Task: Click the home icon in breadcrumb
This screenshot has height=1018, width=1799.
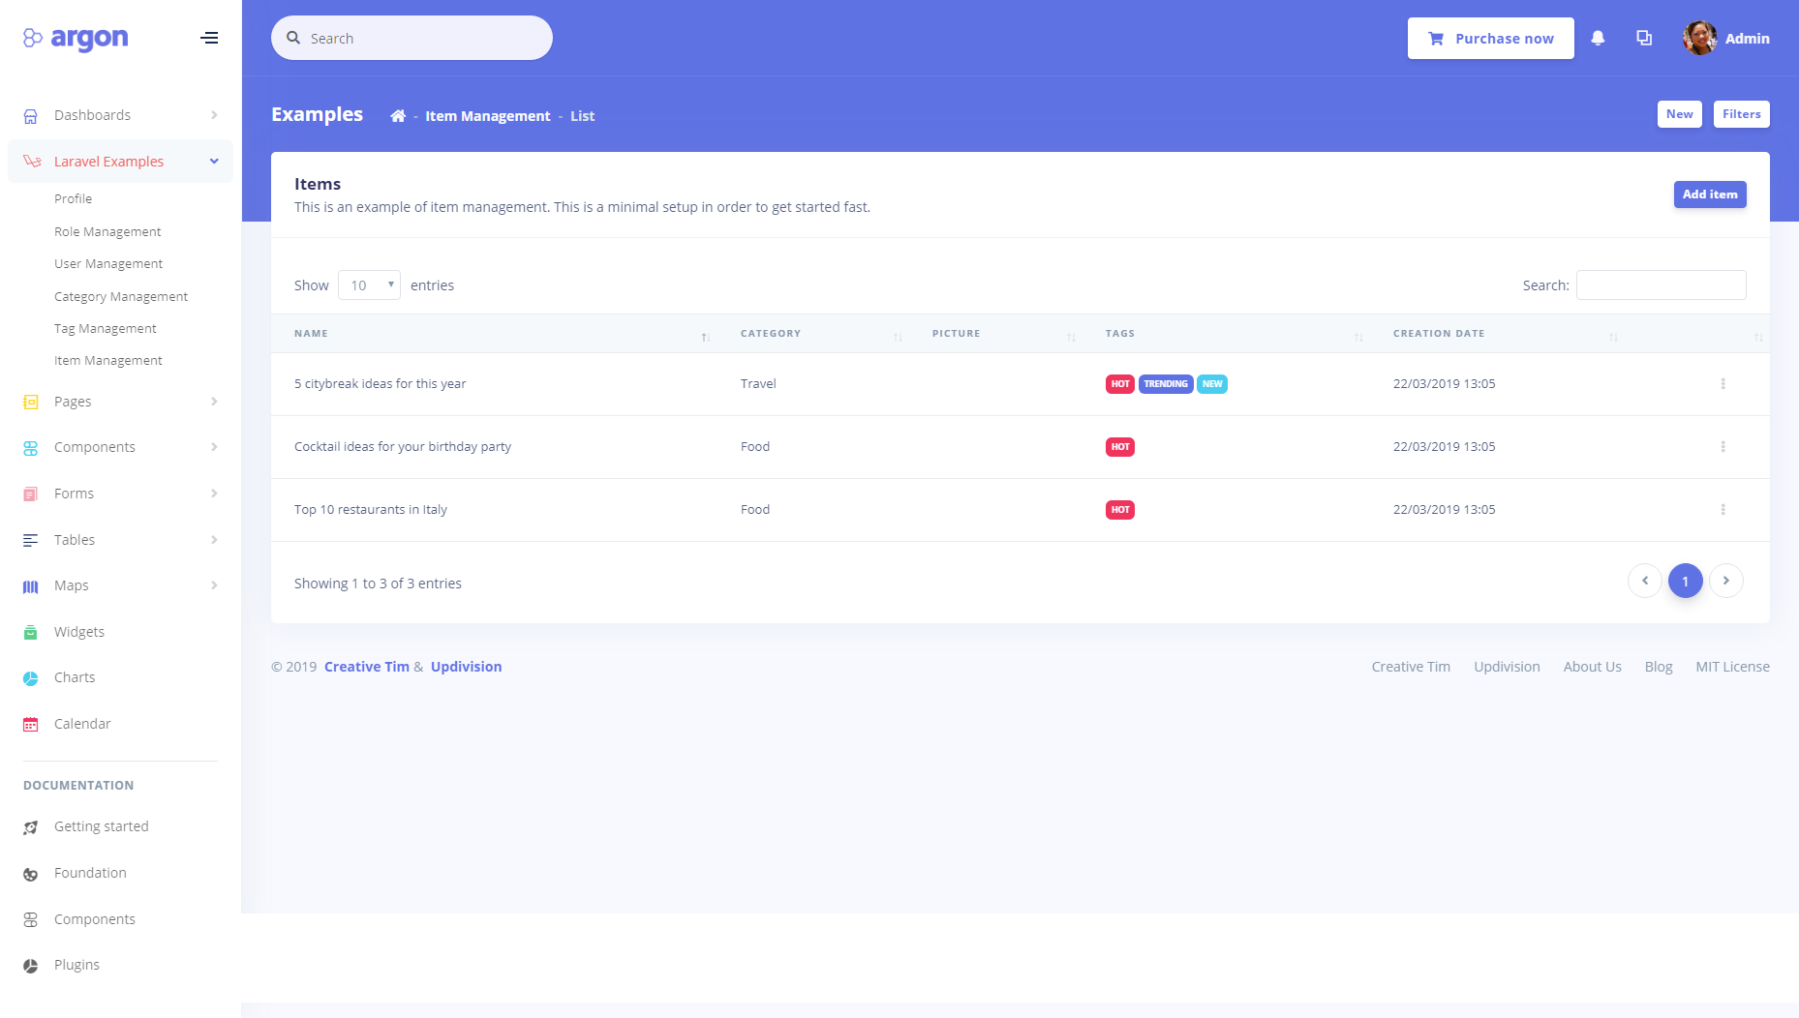Action: click(397, 116)
